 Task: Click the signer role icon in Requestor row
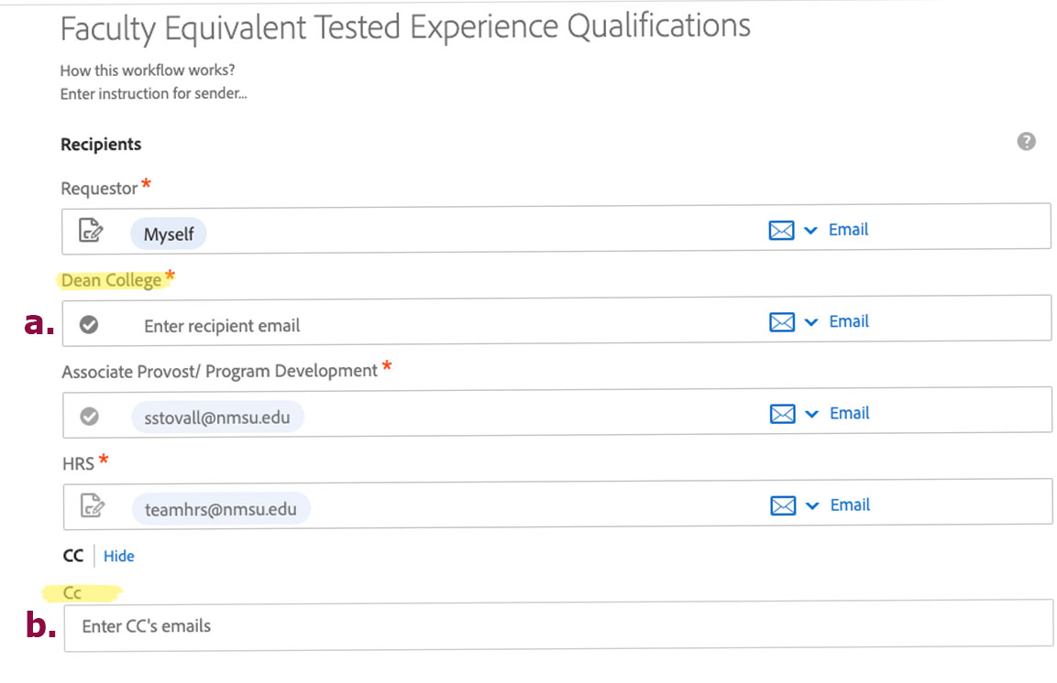pos(91,230)
